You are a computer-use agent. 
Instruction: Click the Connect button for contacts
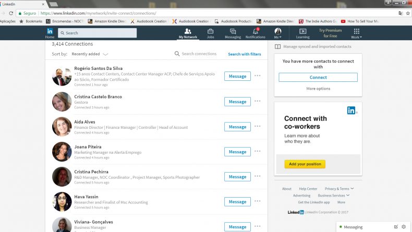(x=318, y=77)
